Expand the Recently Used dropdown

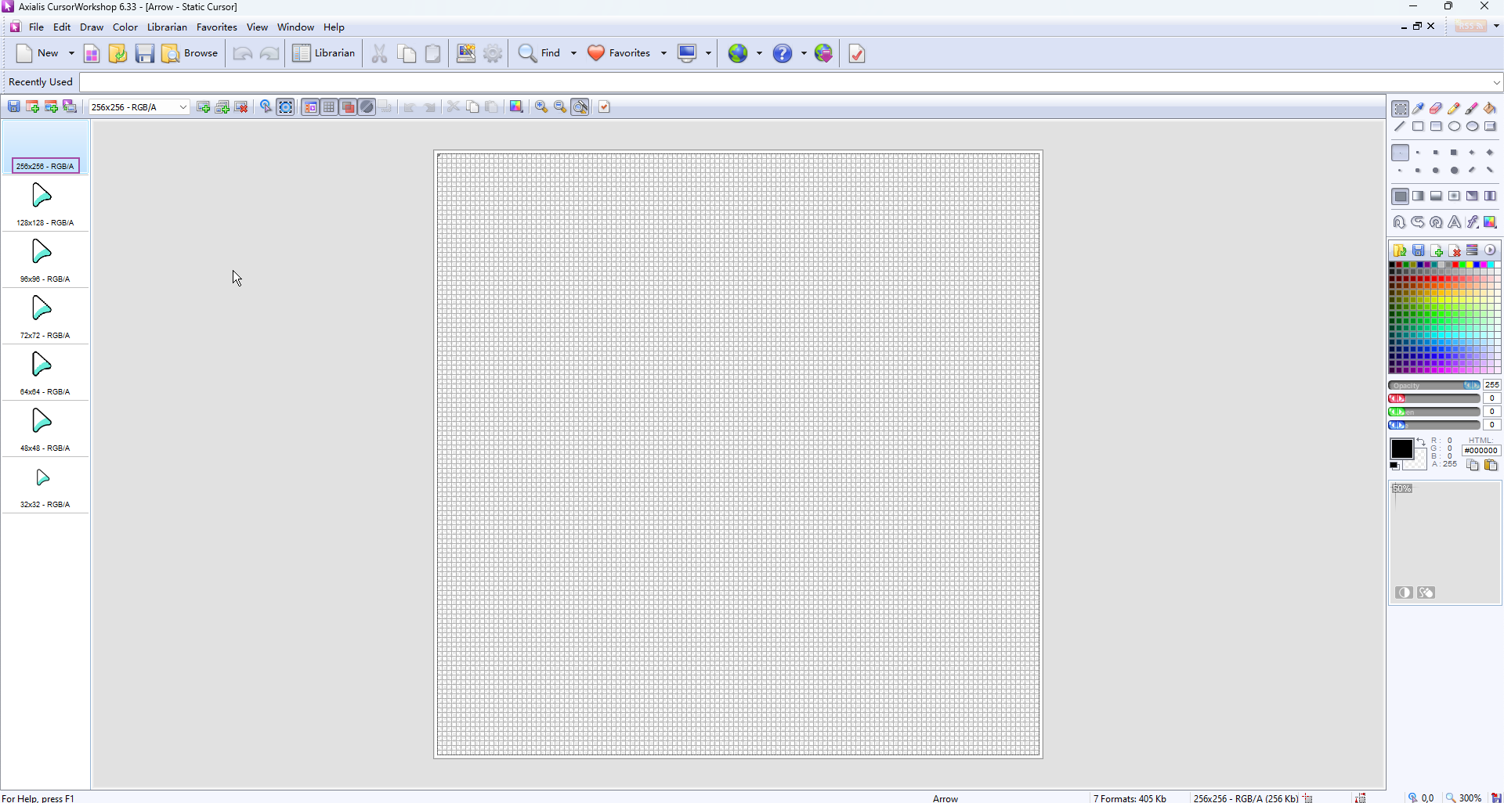tap(1496, 82)
